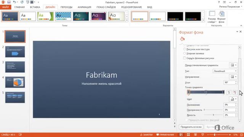Click the zoom slider in status bar
The height and width of the screenshot is (137, 244).
219,135
